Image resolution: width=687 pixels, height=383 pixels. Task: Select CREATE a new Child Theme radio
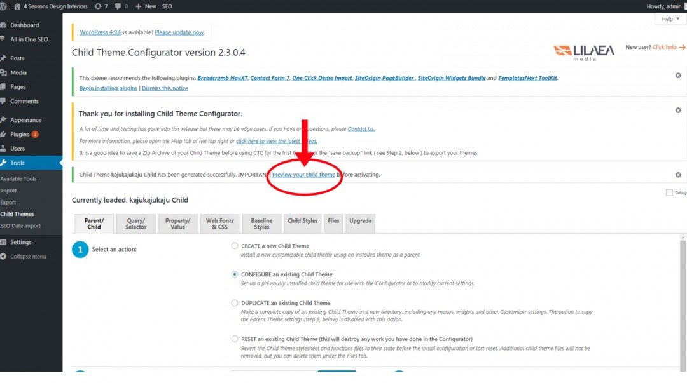coord(234,246)
